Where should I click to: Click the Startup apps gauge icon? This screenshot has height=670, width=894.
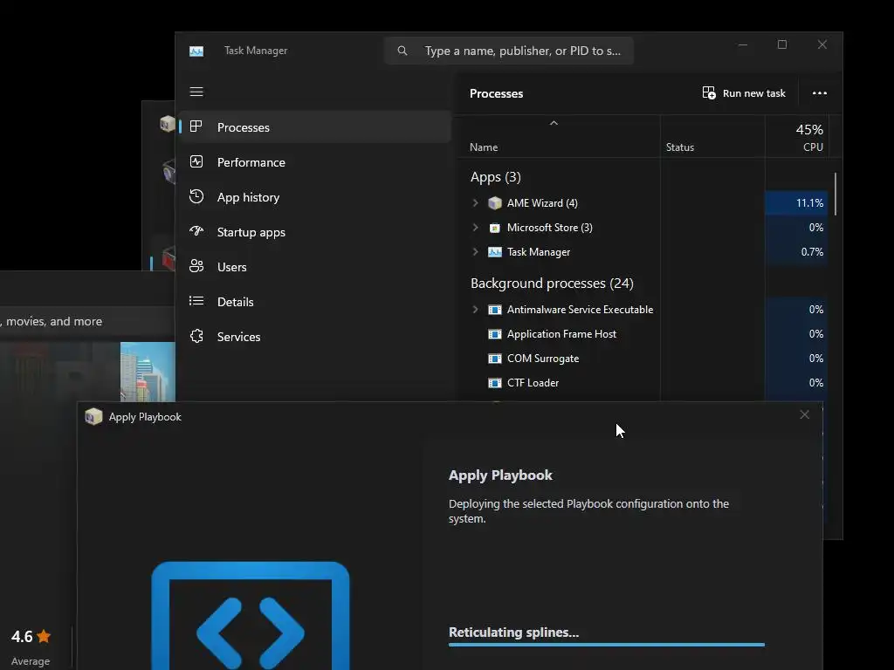196,231
